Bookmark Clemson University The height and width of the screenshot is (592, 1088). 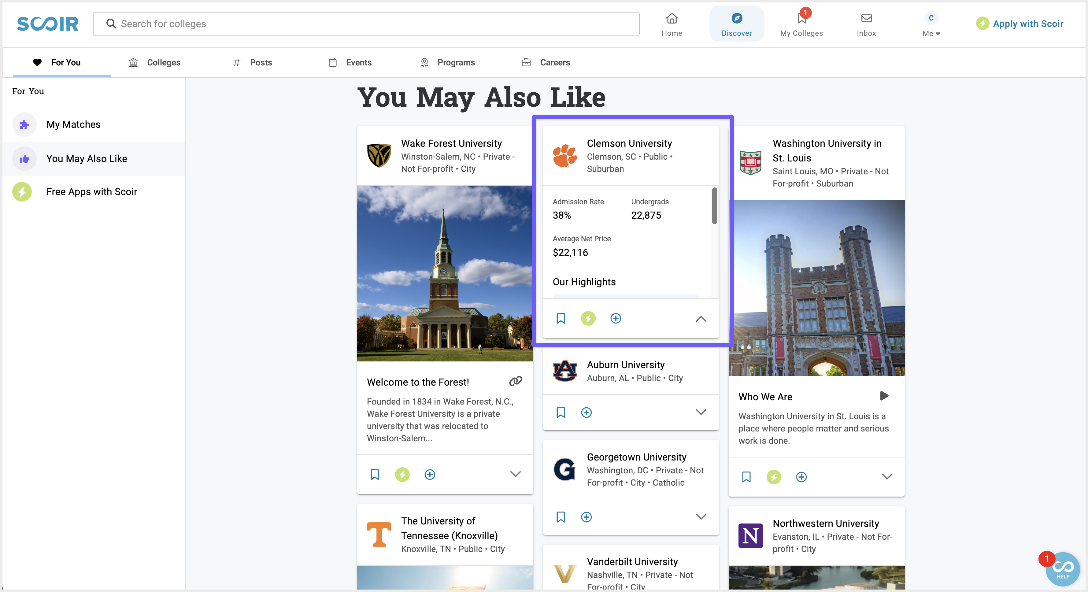point(561,318)
